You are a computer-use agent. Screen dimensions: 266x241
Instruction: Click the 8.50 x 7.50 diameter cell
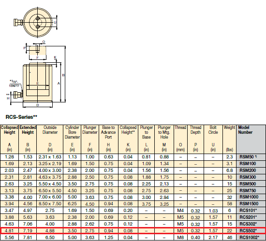50,204
